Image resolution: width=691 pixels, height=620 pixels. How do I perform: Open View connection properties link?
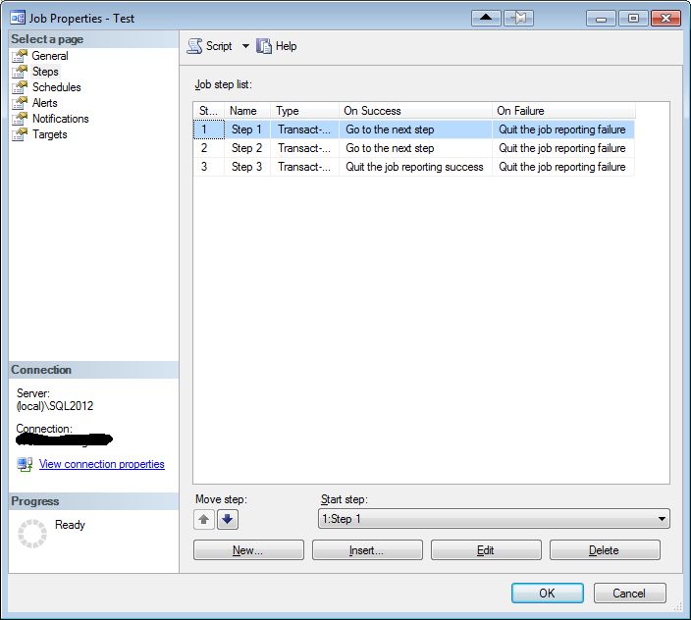[102, 464]
